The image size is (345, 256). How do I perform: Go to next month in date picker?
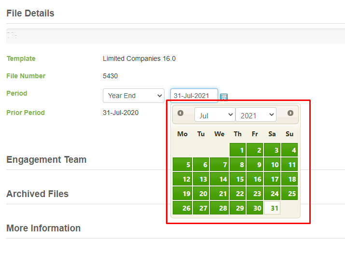point(290,113)
